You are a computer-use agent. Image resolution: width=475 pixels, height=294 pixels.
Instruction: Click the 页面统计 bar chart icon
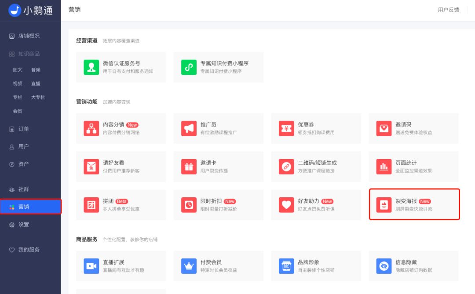click(x=384, y=167)
